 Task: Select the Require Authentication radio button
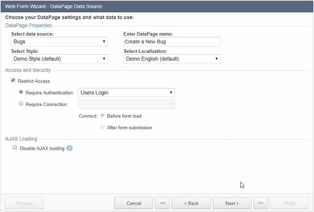21,92
